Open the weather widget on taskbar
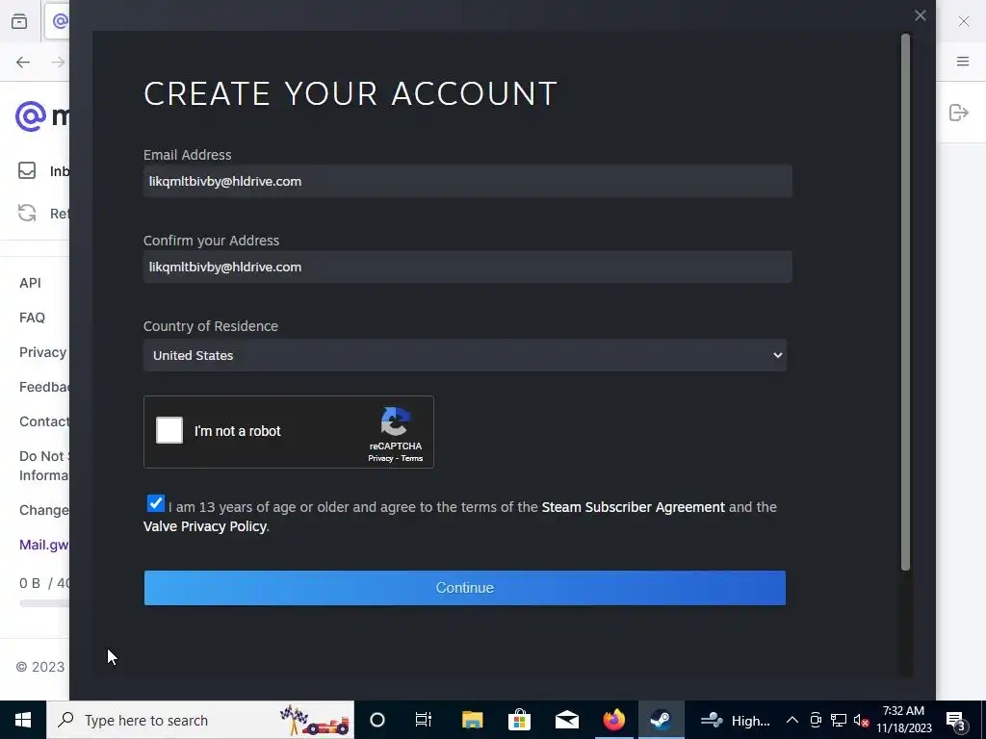Viewport: 986px width, 739px height. [735, 720]
